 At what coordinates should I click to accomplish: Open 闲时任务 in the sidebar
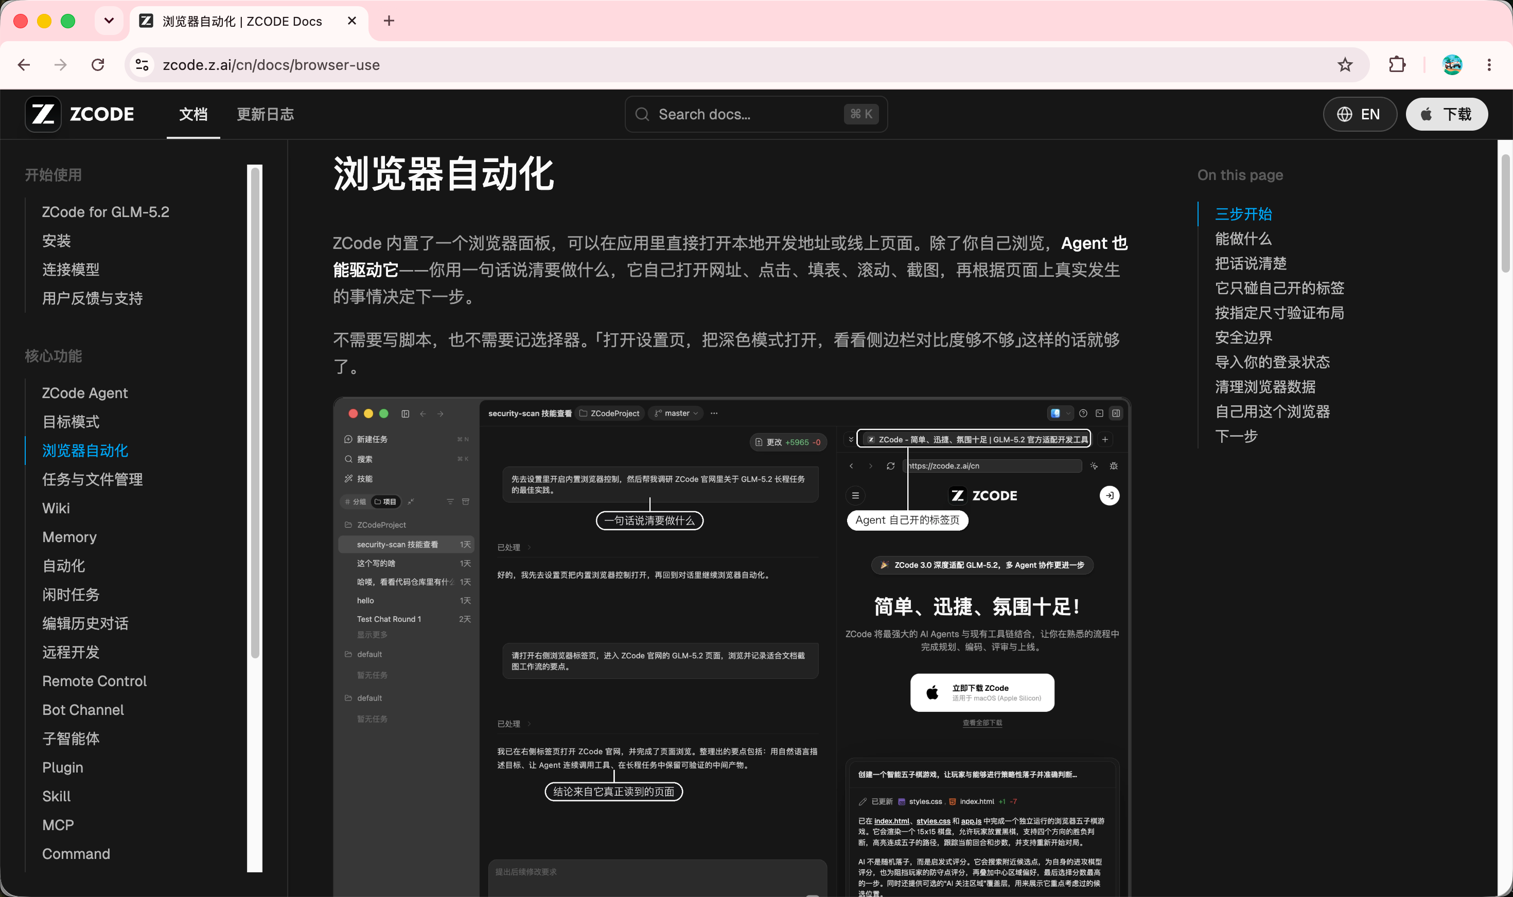(x=71, y=595)
